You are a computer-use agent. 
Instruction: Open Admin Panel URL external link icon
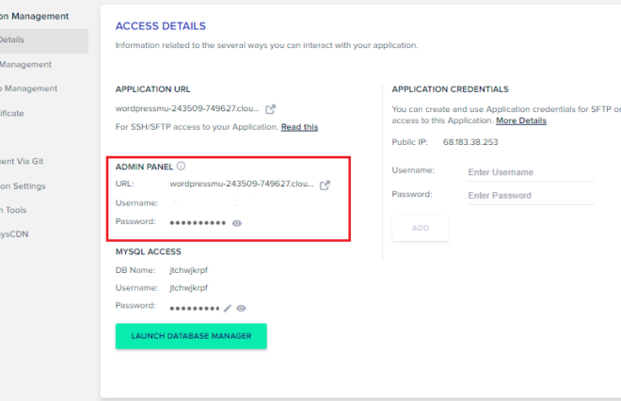pos(325,185)
